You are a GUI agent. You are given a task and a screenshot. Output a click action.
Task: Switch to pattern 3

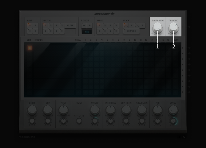(56, 25)
